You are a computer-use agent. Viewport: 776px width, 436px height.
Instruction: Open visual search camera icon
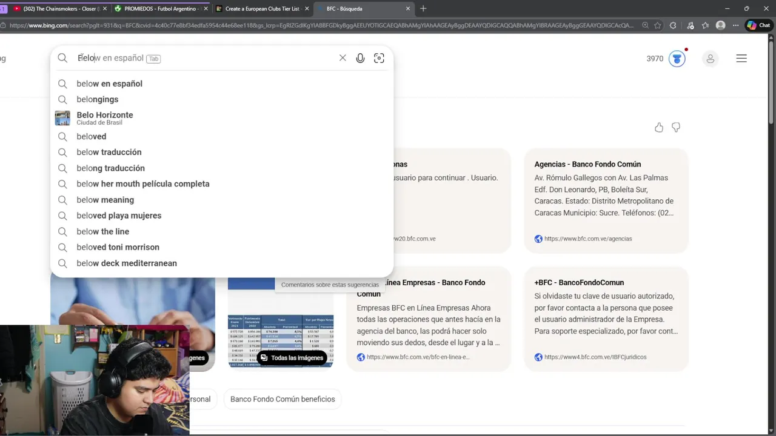click(x=379, y=58)
